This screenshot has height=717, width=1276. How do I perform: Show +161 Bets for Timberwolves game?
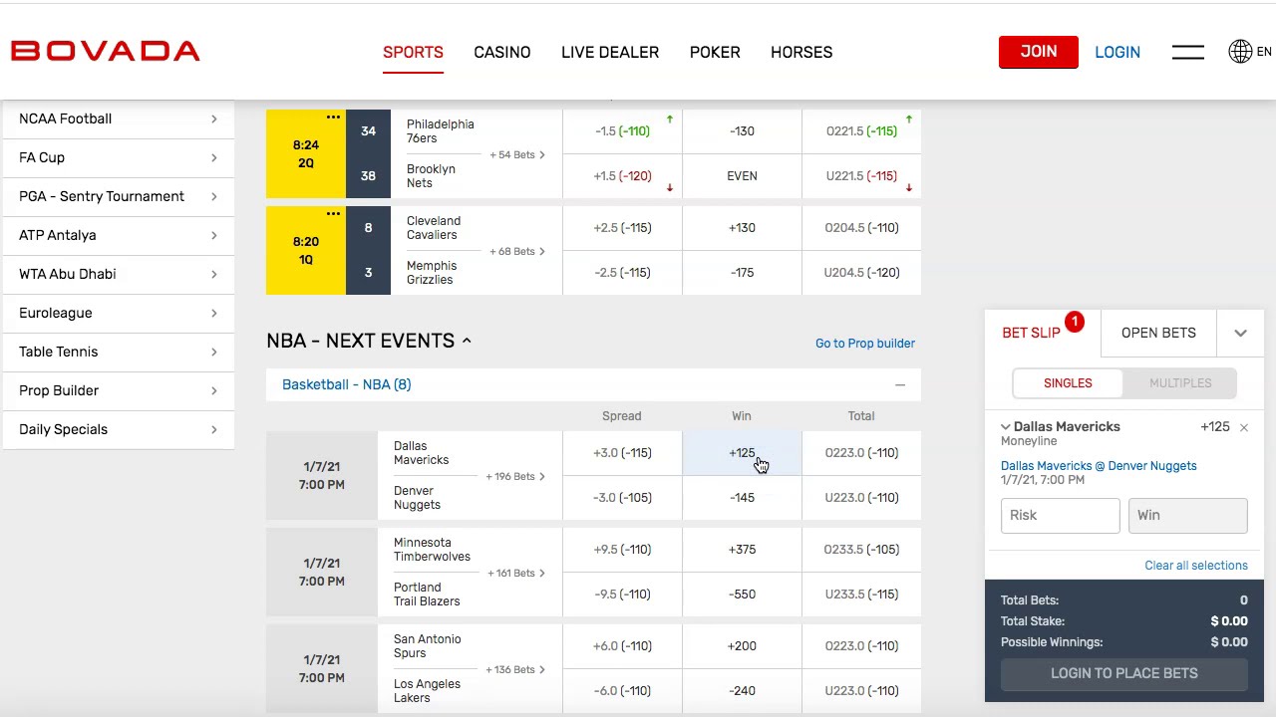516,574
